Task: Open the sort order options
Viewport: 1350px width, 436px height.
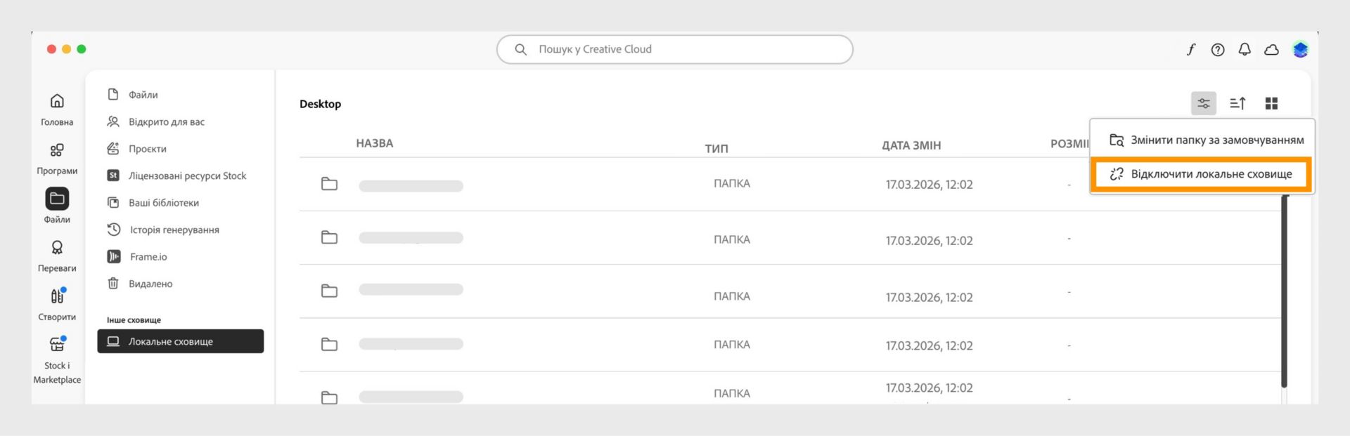Action: (1237, 103)
